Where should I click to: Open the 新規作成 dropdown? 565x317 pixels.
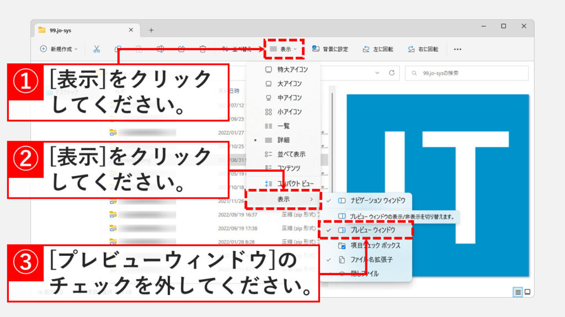tap(59, 49)
